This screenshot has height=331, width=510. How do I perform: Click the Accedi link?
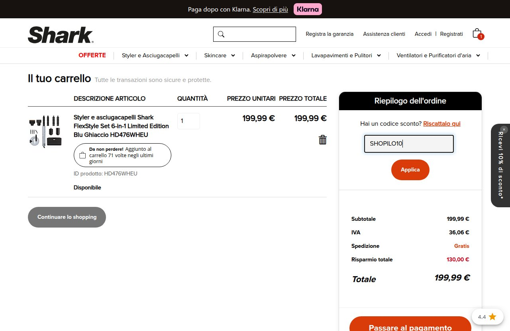coord(423,34)
